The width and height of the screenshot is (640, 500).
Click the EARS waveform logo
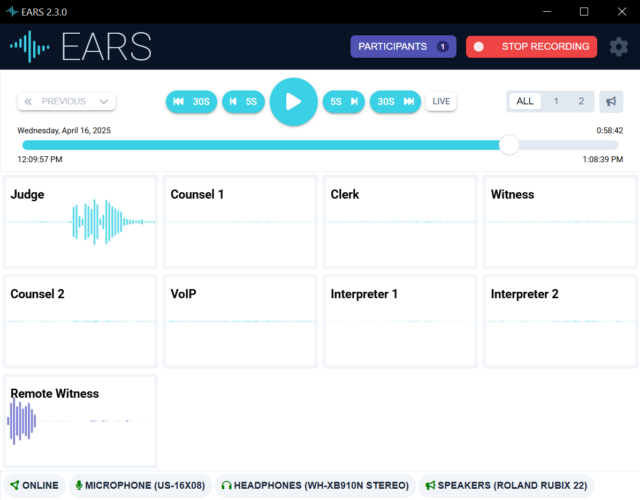pyautogui.click(x=30, y=47)
